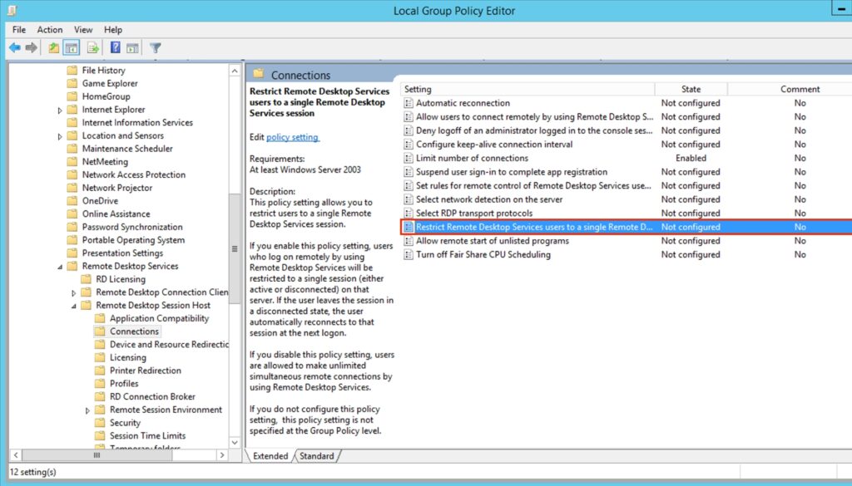Click the State column header

point(691,89)
